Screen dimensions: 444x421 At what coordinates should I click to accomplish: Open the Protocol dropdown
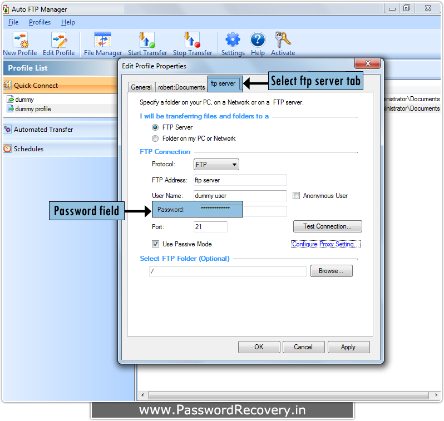tap(216, 164)
